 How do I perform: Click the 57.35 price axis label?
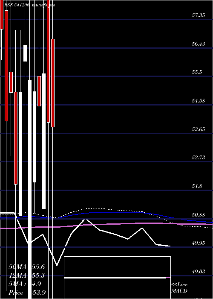198,15
